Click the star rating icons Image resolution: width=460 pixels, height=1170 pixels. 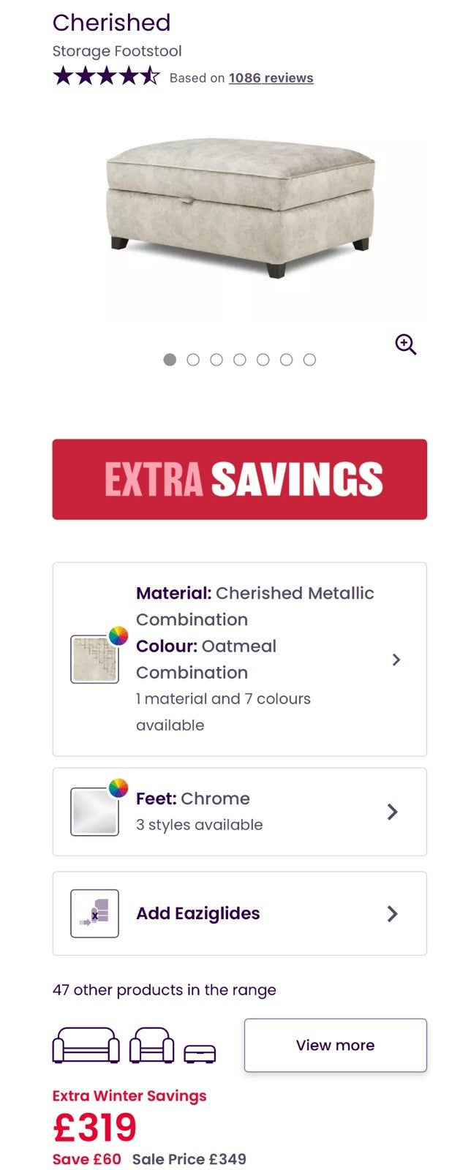pos(106,76)
